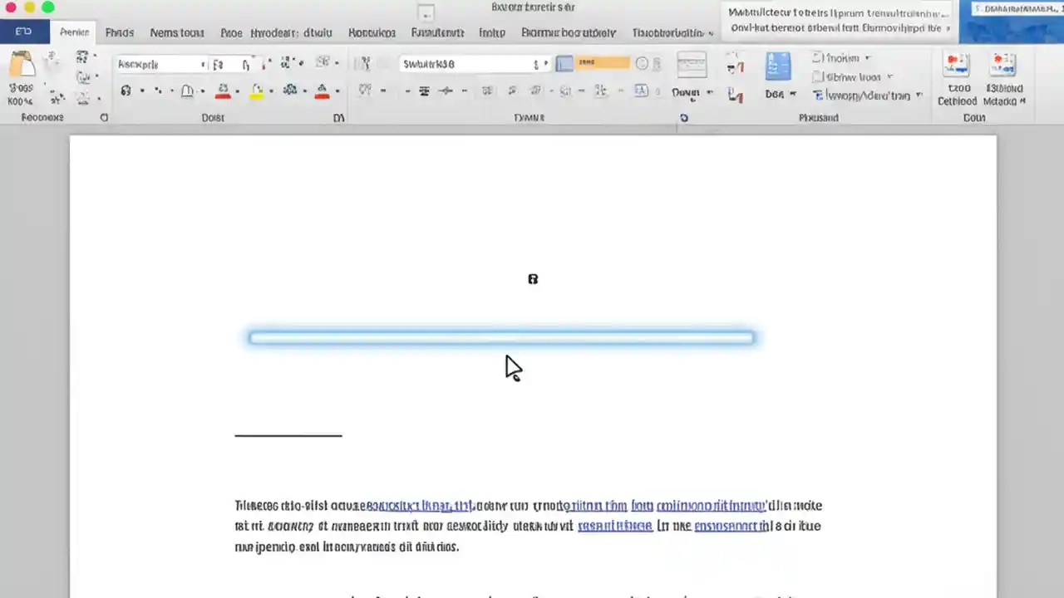Check the second show option checkbox

coord(816,76)
